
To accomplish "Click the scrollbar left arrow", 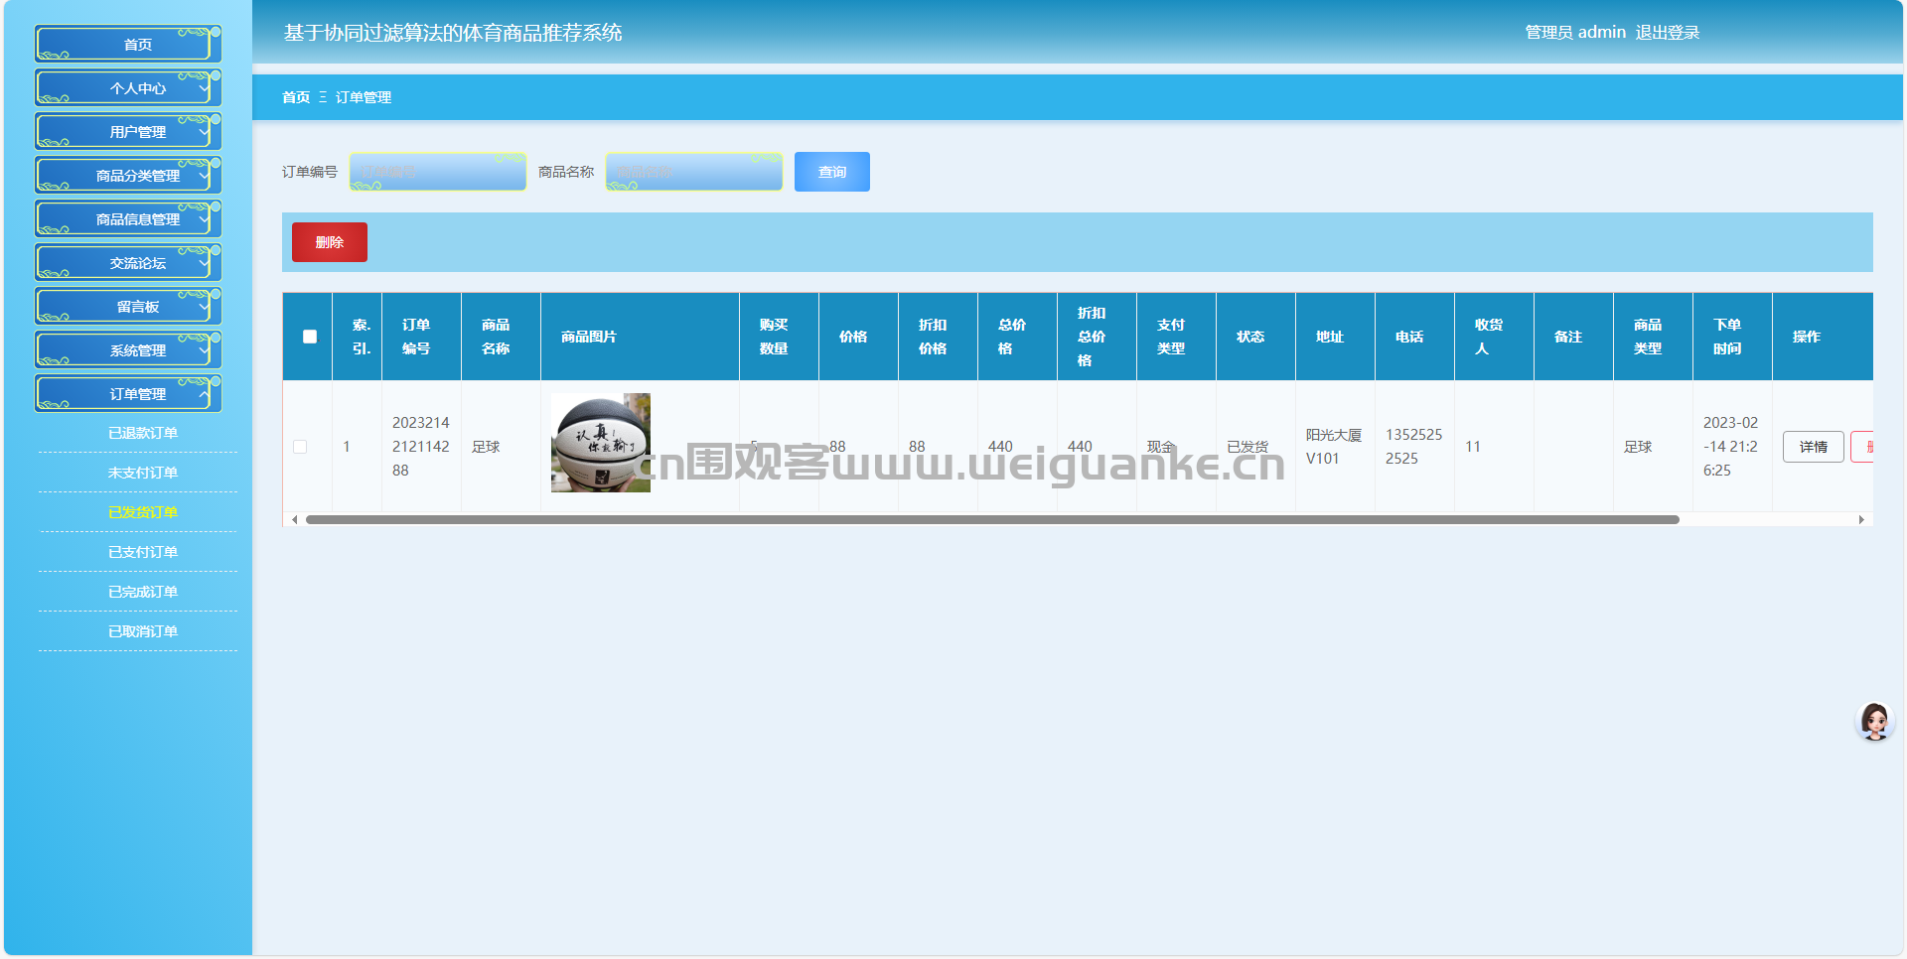I will pos(295,520).
